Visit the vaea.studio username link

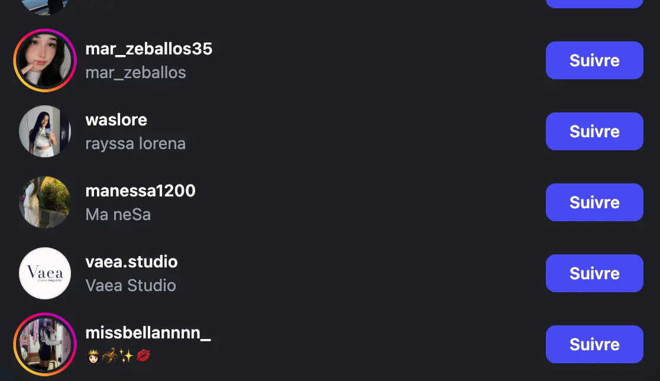pyautogui.click(x=131, y=262)
